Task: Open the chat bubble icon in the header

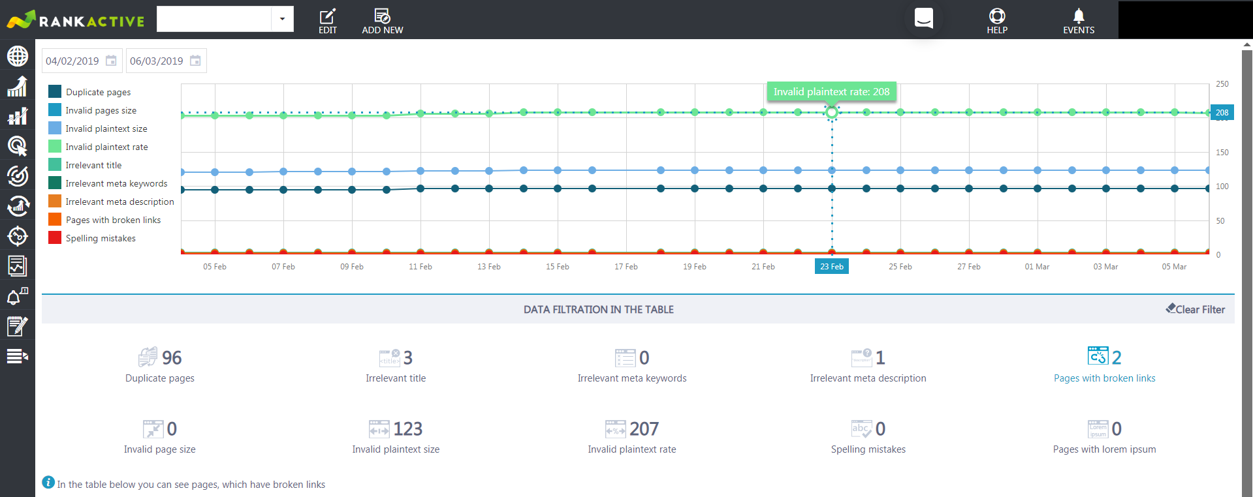Action: [x=924, y=18]
